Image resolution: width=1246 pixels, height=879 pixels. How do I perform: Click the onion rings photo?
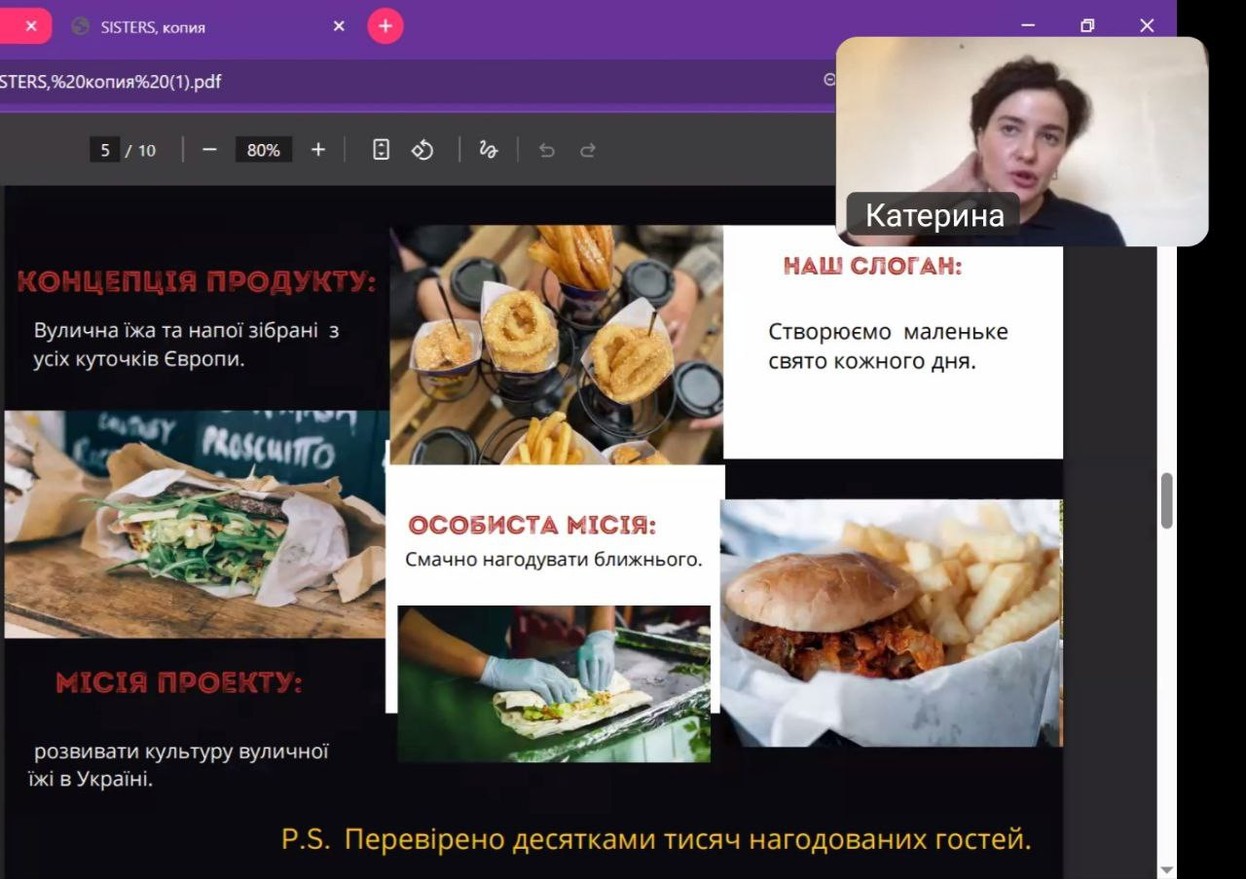point(556,345)
